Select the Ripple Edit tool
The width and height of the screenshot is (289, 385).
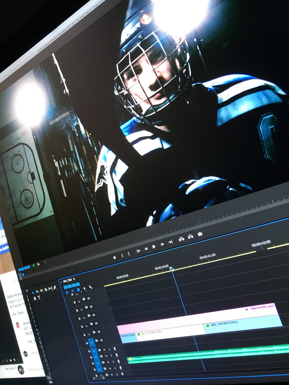41,290
